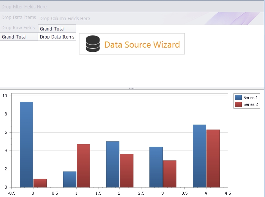Click the X-axis label 1.5
Screen dimensions: 265x197
98,193
